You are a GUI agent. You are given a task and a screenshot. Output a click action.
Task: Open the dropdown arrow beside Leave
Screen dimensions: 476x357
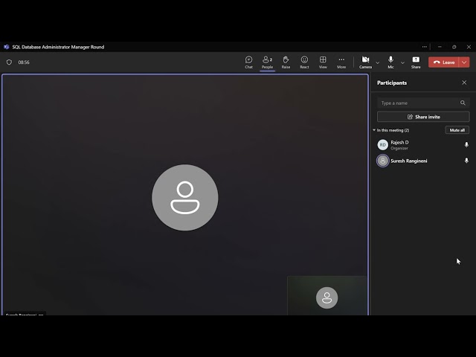[x=465, y=62]
